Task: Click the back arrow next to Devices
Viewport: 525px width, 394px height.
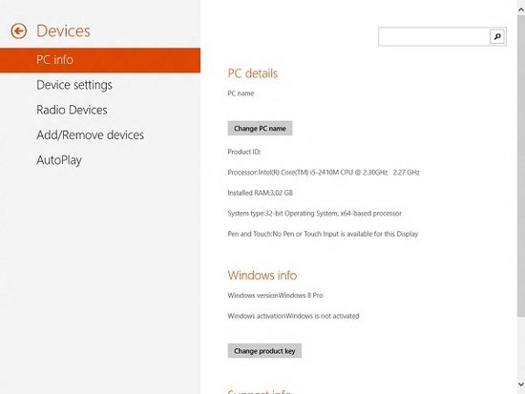Action: click(19, 31)
